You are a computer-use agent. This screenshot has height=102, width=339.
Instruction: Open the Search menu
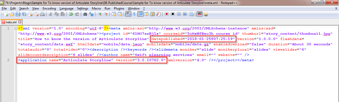24,8
